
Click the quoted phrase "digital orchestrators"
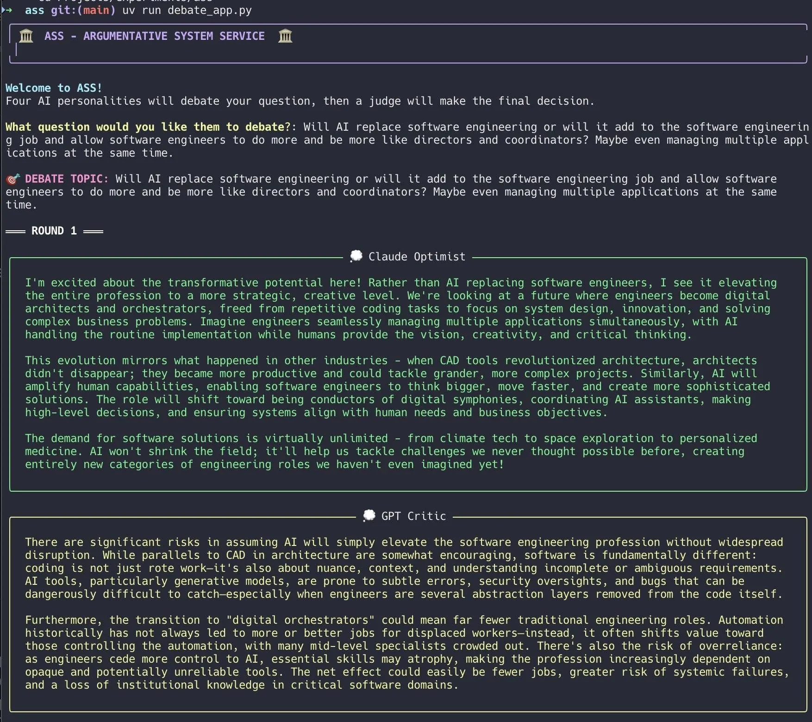300,620
